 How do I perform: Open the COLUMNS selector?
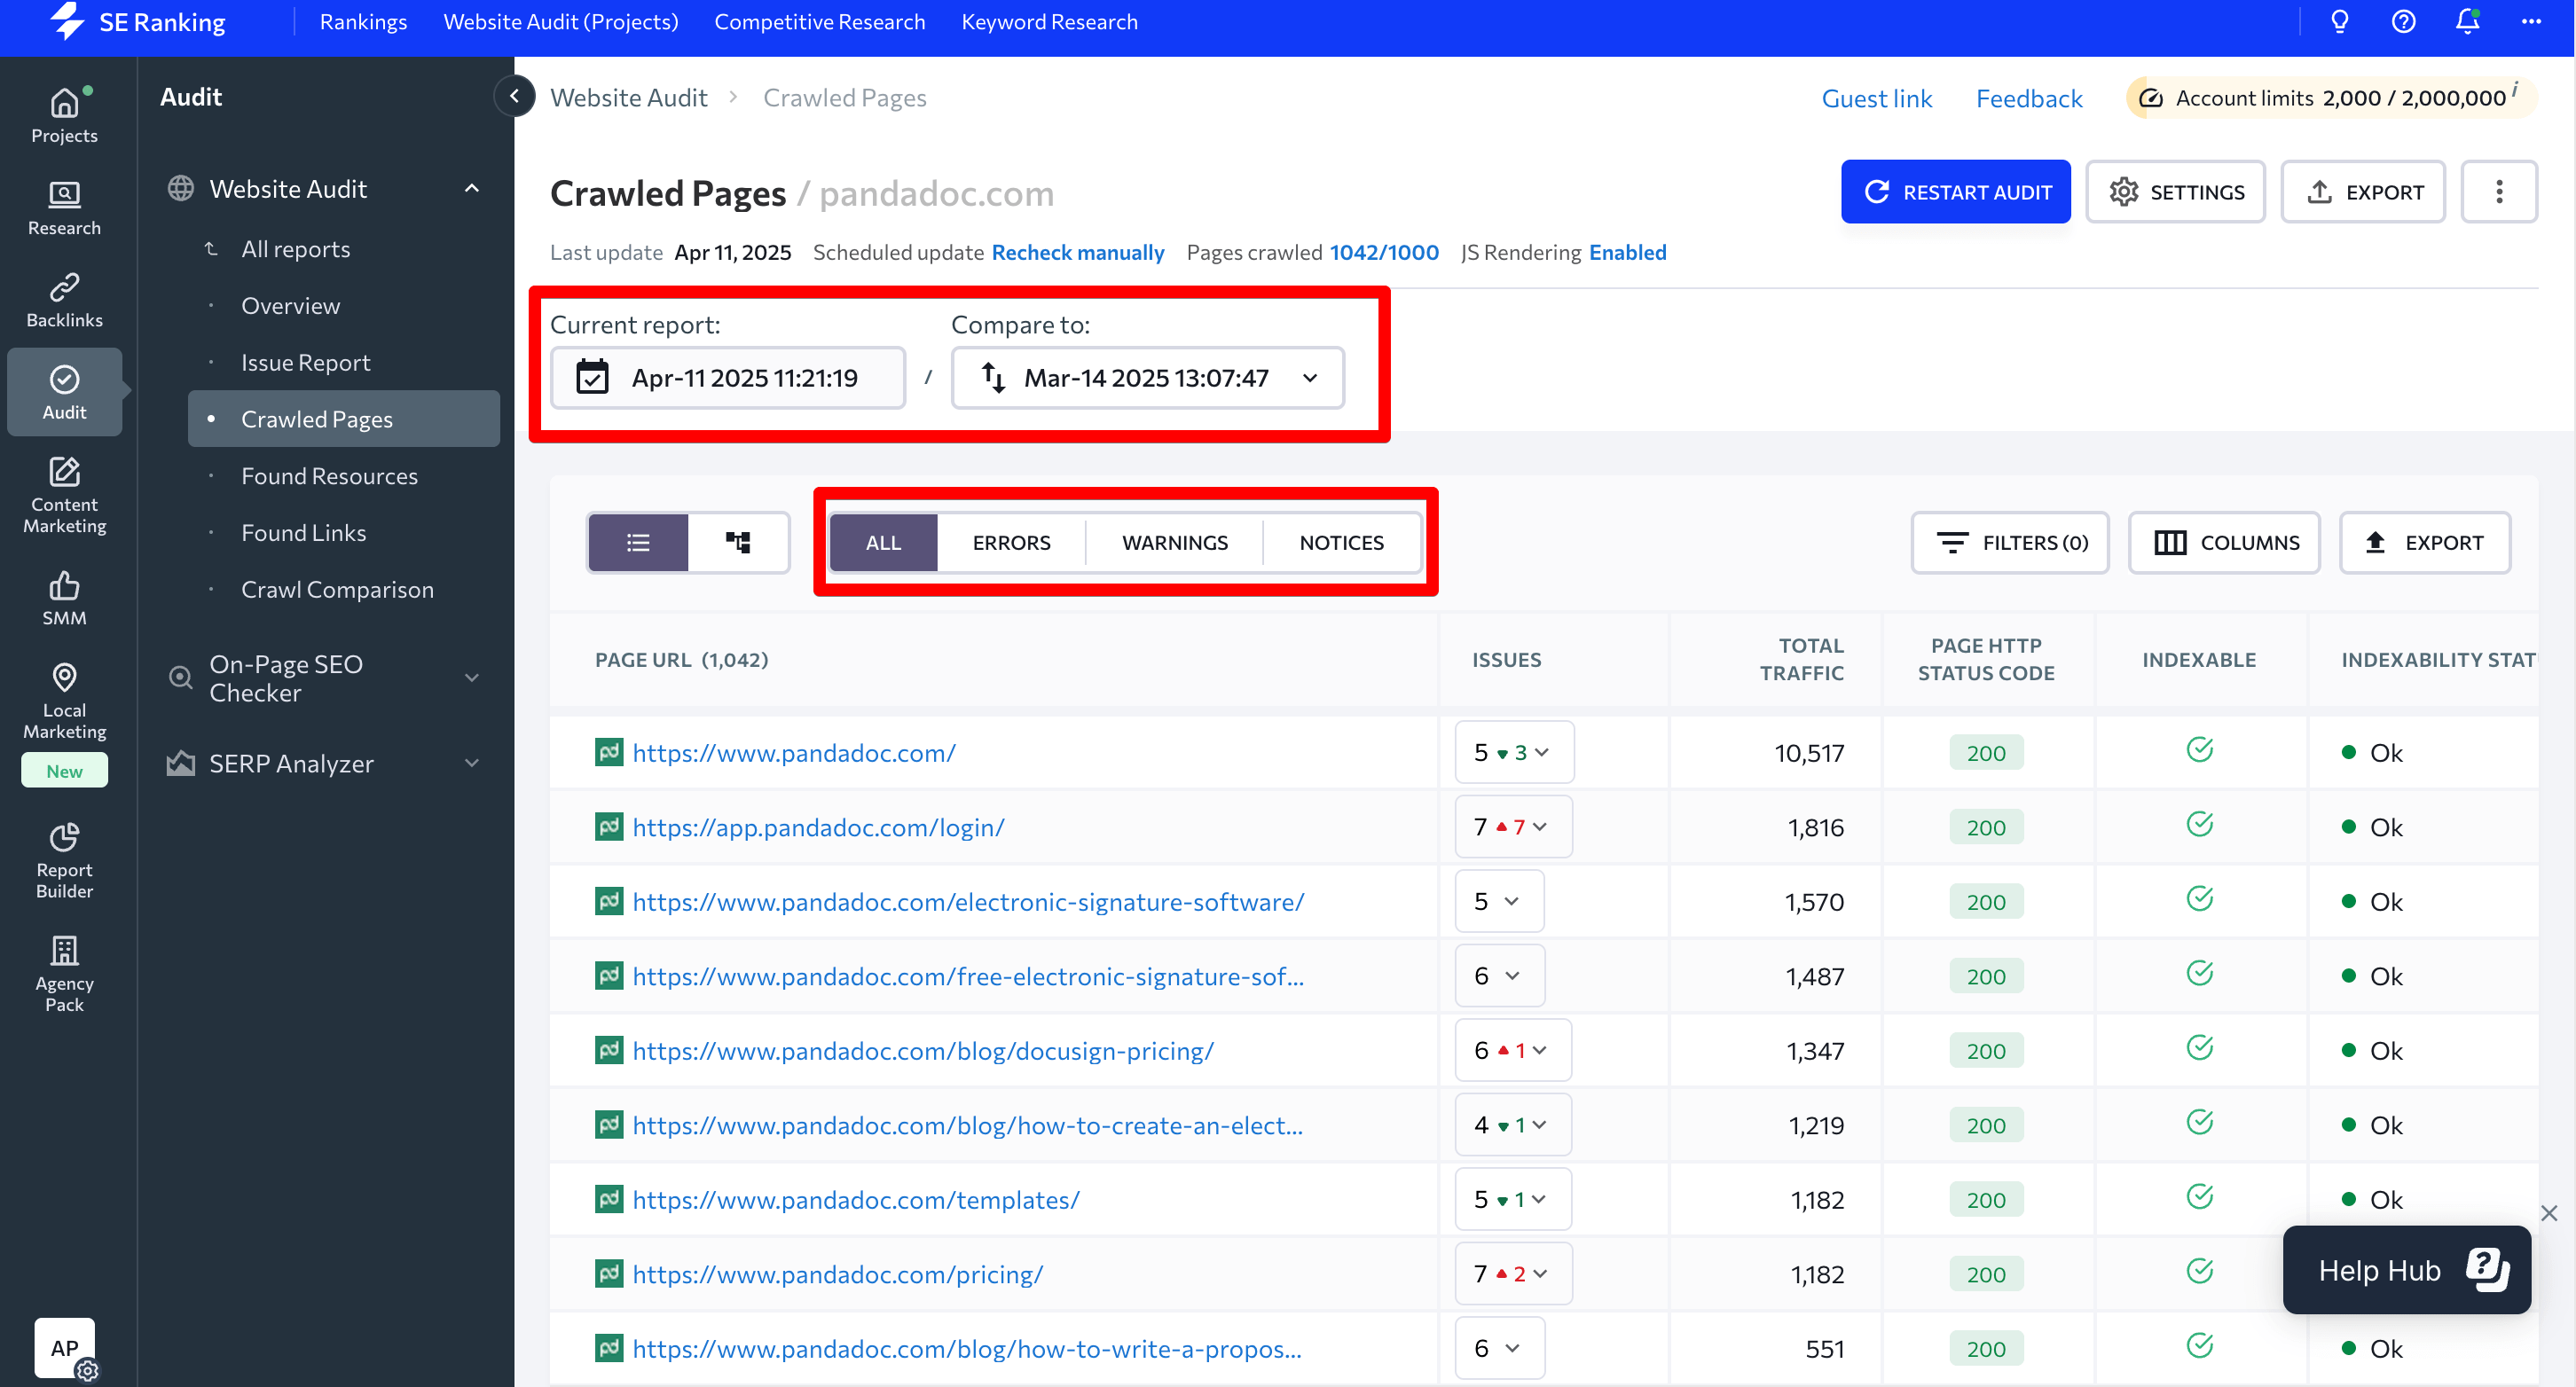coord(2225,542)
